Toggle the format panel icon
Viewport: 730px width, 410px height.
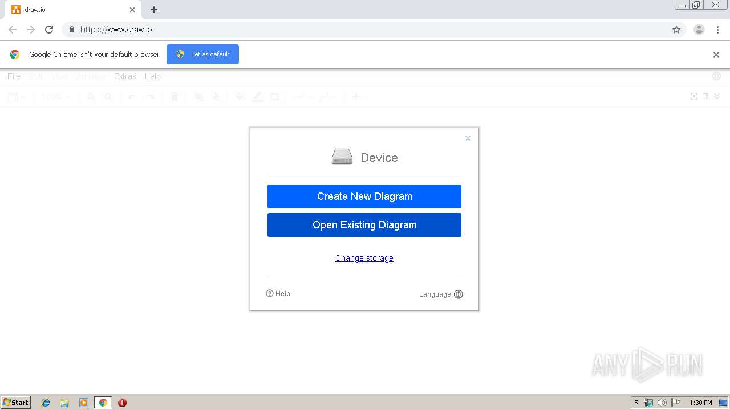705,96
